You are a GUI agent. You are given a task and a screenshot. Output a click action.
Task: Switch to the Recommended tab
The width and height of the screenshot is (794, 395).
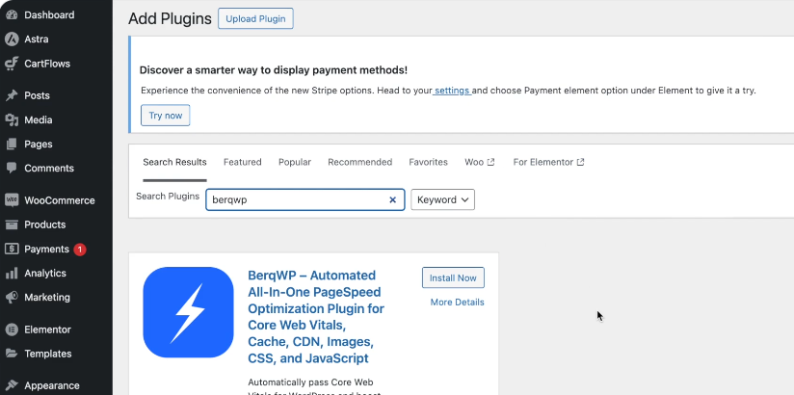tap(360, 162)
